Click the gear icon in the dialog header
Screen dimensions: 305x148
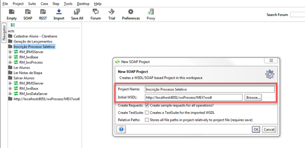(x=270, y=74)
